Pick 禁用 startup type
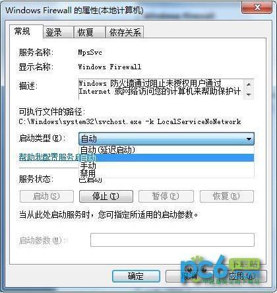Screen dimensions: 277x293 point(166,174)
